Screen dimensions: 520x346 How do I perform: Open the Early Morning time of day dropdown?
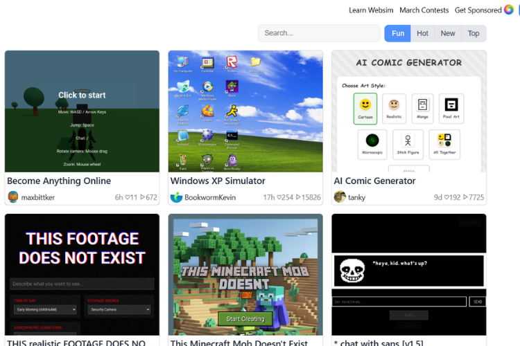(x=45, y=309)
